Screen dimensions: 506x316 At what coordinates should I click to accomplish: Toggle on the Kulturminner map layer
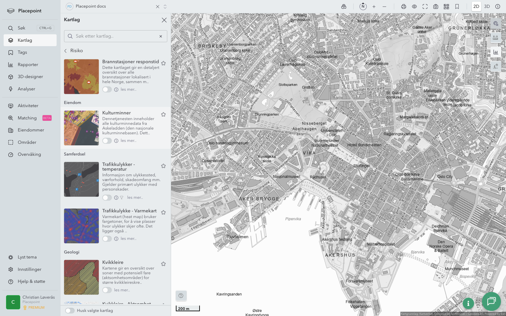[107, 141]
